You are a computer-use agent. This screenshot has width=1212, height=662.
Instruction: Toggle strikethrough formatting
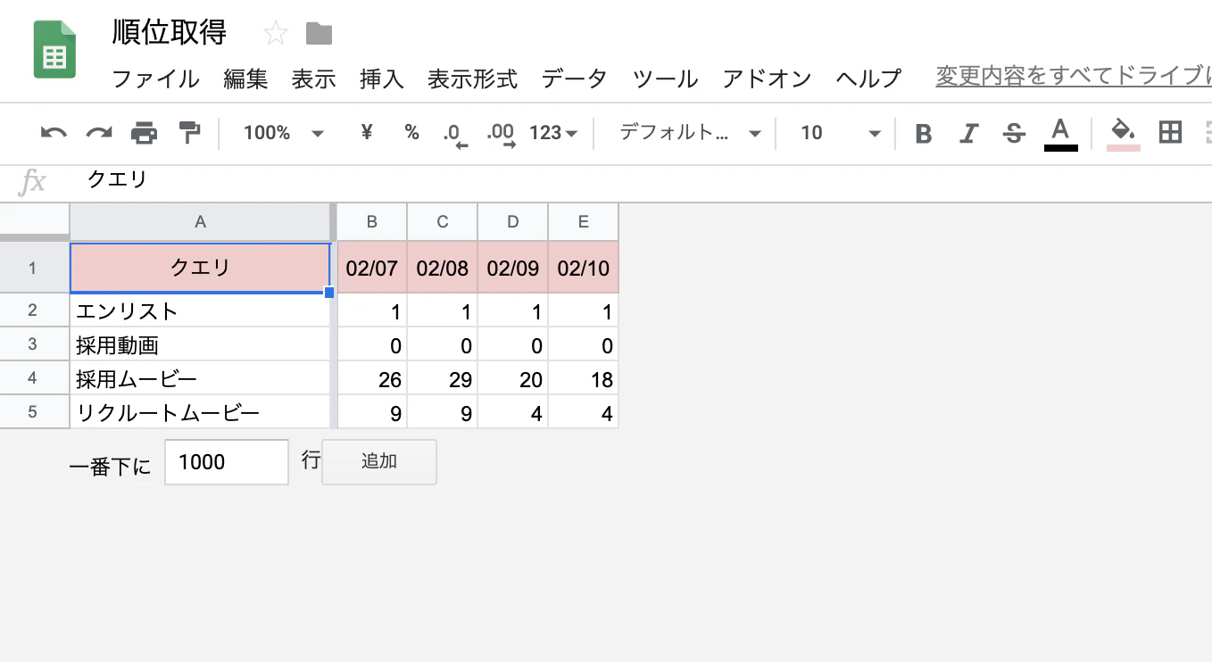(x=1014, y=134)
